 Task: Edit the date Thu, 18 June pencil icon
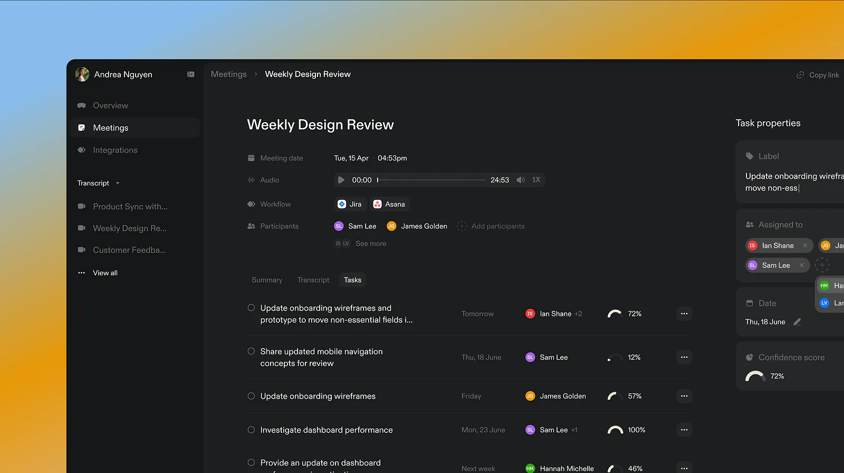click(797, 322)
